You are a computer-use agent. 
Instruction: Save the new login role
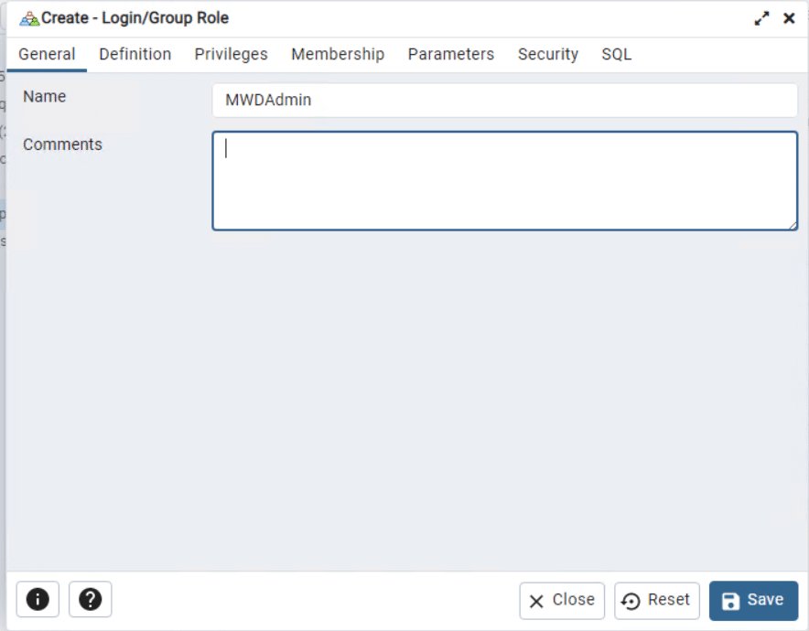753,601
